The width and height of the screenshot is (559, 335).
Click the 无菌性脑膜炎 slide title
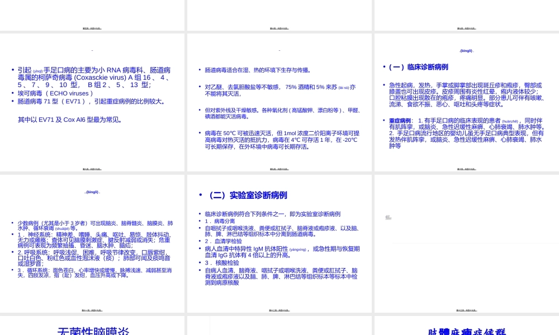[x=92, y=331]
